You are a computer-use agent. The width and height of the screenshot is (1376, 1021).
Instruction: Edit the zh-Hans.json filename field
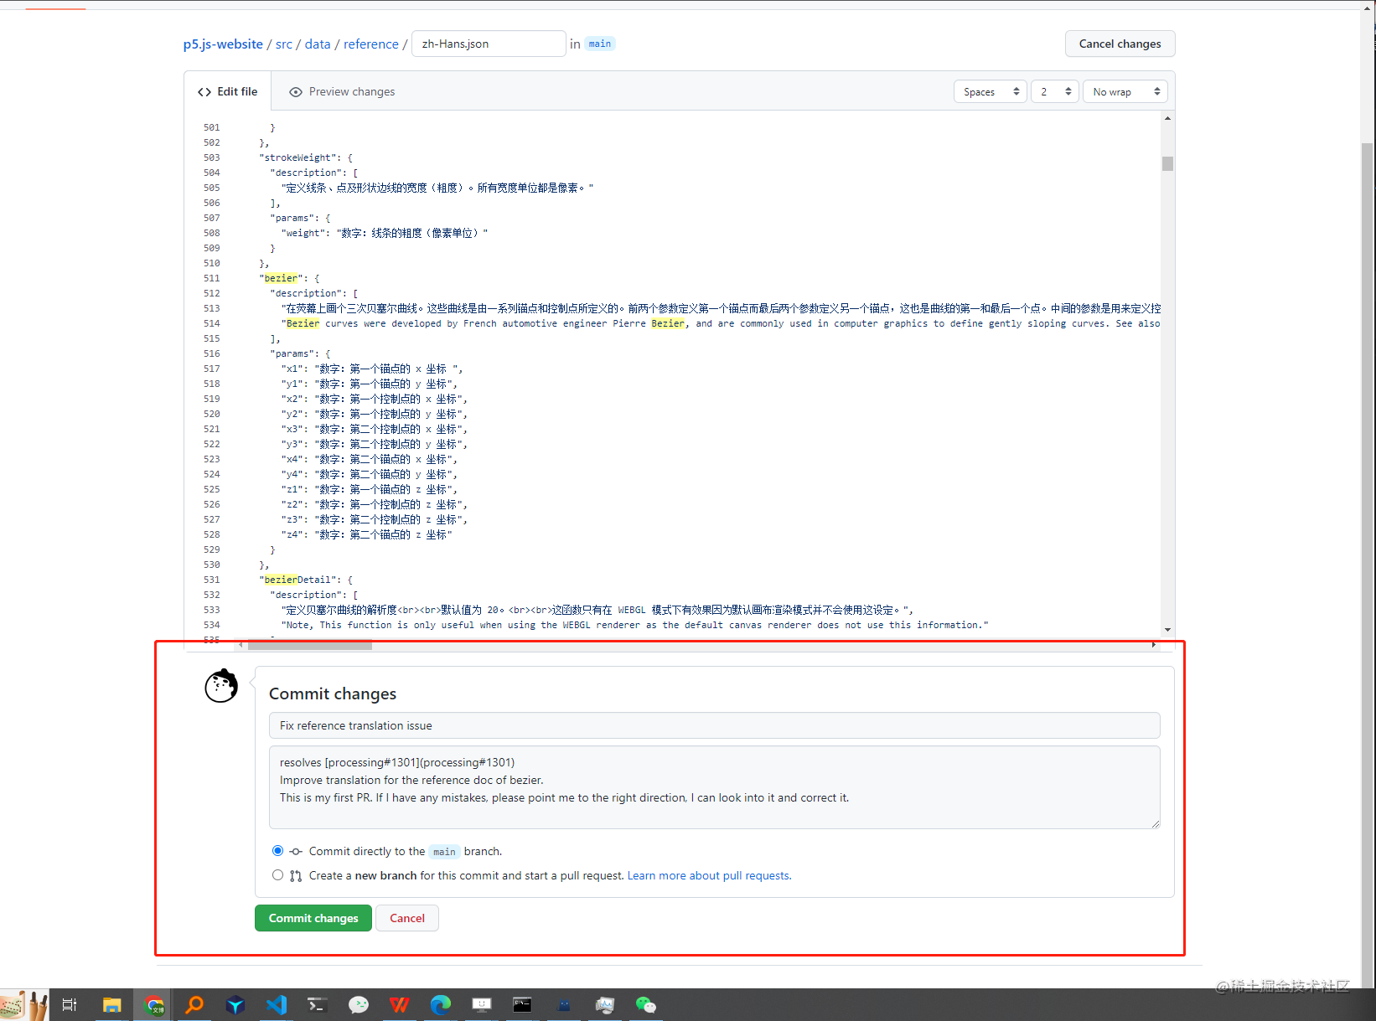point(489,44)
